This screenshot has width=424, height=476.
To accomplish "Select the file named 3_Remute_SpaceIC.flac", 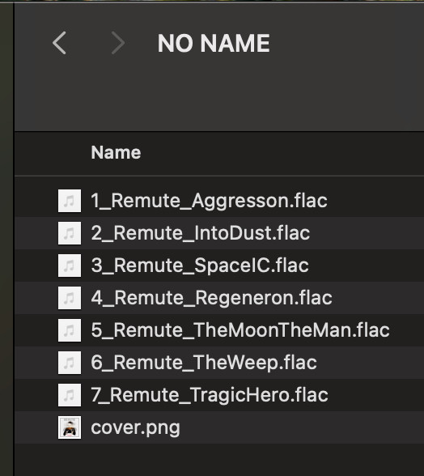I will pyautogui.click(x=200, y=266).
